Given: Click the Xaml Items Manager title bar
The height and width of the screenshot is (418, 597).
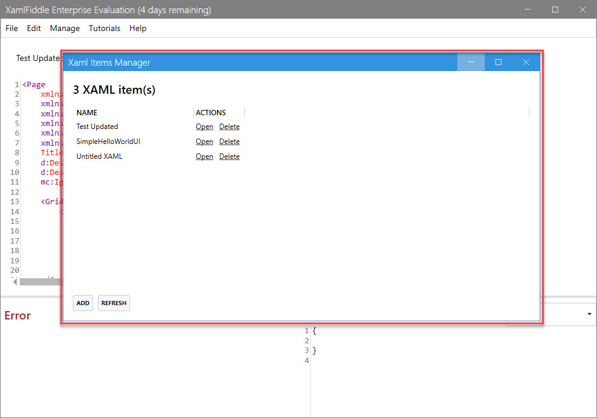Looking at the screenshot, I should coord(260,62).
